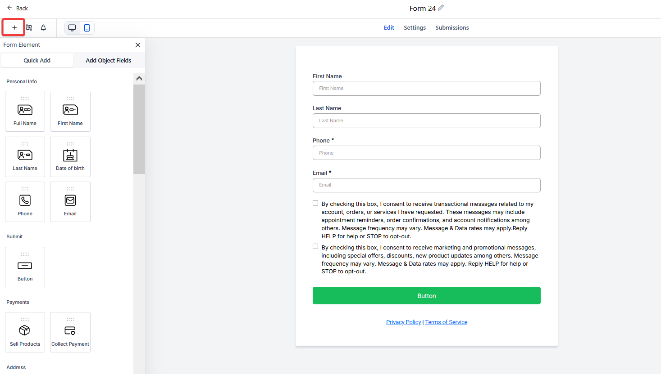Screen dimensions: 661x374
Task: Click the Email input field
Action: (426, 185)
